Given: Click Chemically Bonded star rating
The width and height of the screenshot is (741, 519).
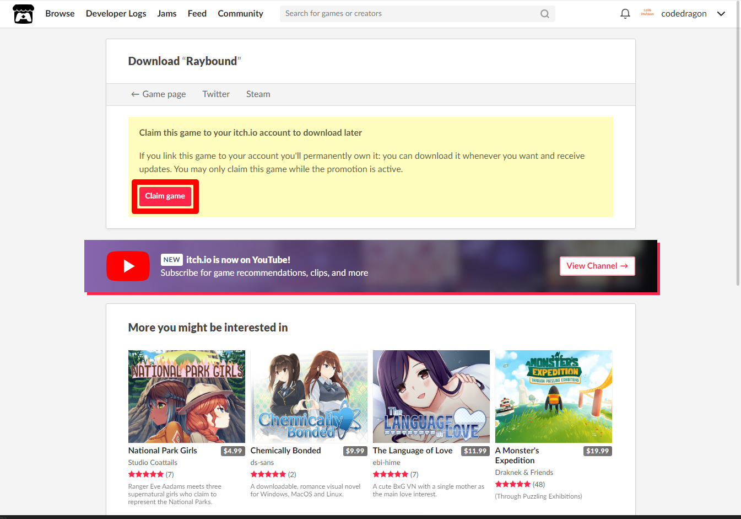Looking at the screenshot, I should tap(268, 474).
